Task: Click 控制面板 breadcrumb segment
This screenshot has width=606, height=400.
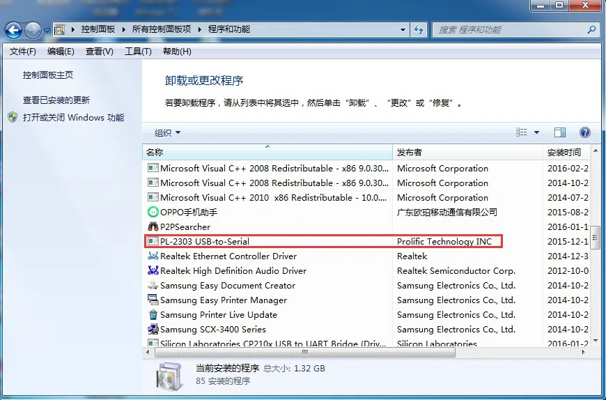Action: (x=98, y=29)
